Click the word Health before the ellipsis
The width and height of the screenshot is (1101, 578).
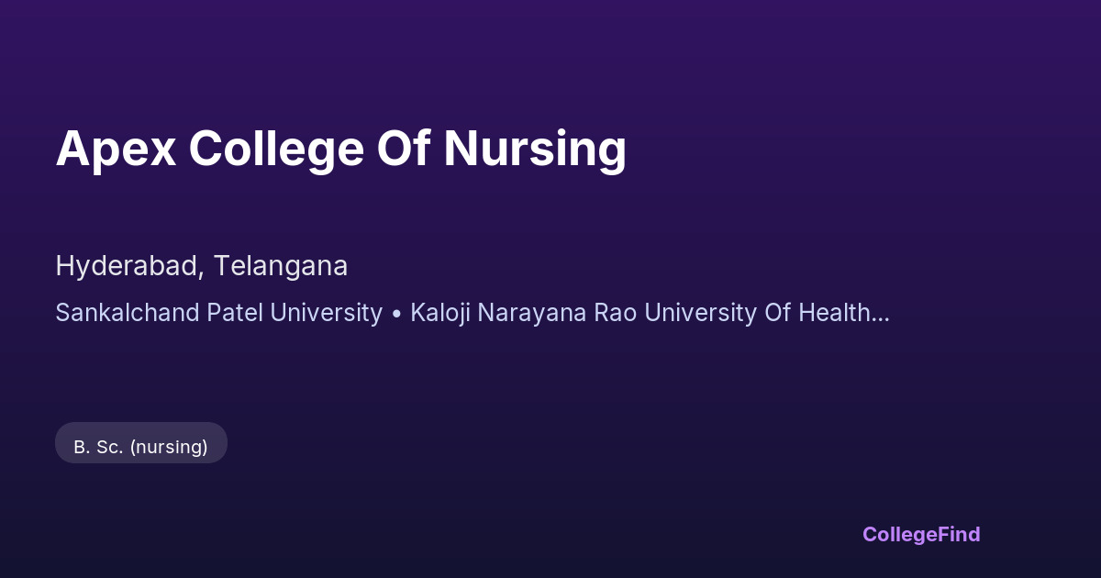point(833,313)
